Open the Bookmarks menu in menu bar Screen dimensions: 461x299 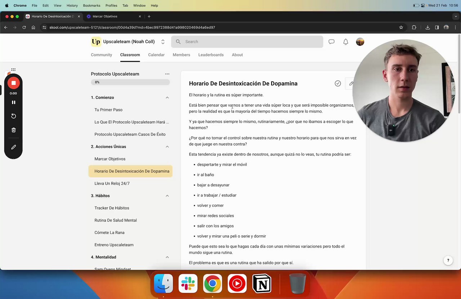(91, 5)
